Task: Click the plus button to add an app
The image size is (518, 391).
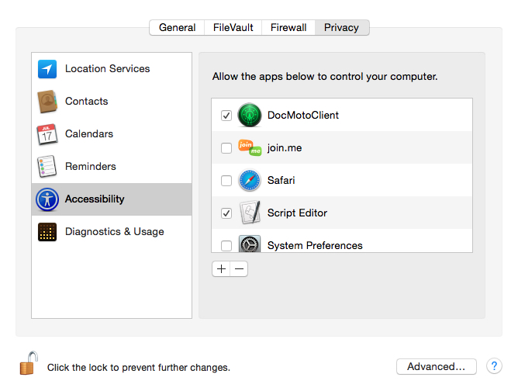Action: pos(221,269)
